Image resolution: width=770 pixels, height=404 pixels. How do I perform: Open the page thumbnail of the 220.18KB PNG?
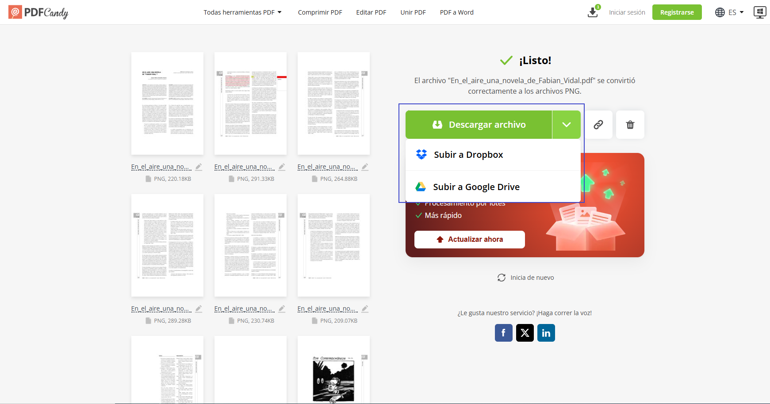tap(167, 103)
